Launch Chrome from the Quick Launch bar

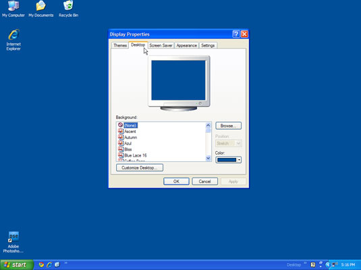click(41, 265)
